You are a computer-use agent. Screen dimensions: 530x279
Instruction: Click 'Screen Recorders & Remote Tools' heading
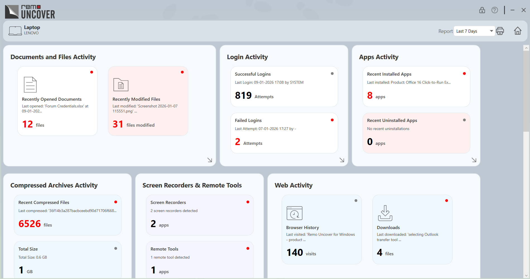point(192,185)
